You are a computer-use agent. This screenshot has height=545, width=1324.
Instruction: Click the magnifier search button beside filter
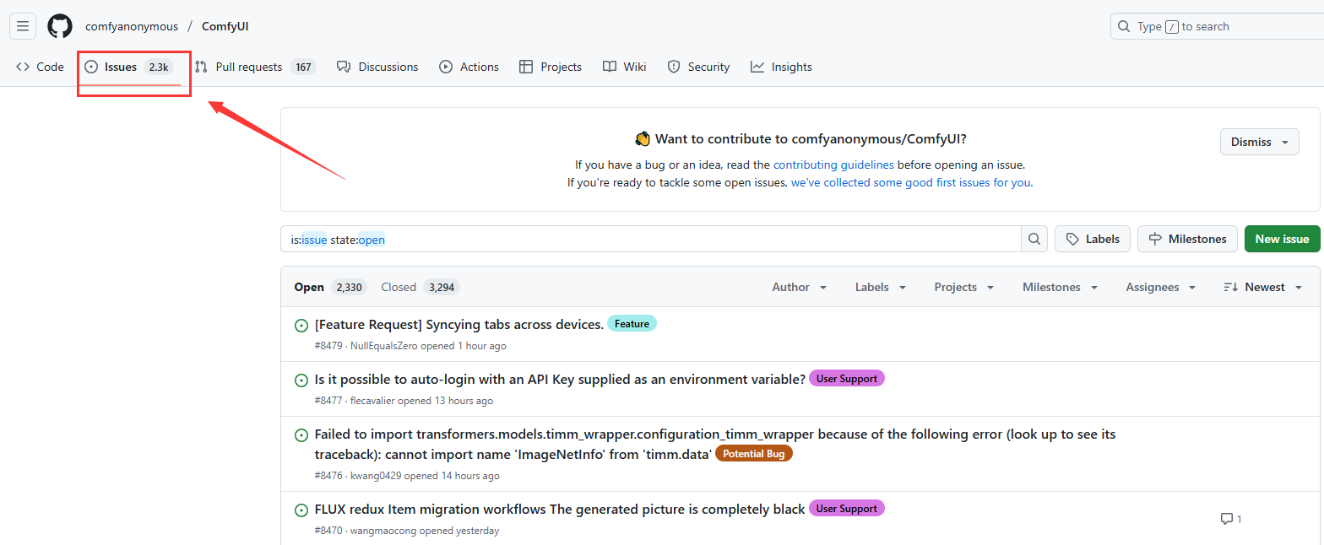point(1034,239)
